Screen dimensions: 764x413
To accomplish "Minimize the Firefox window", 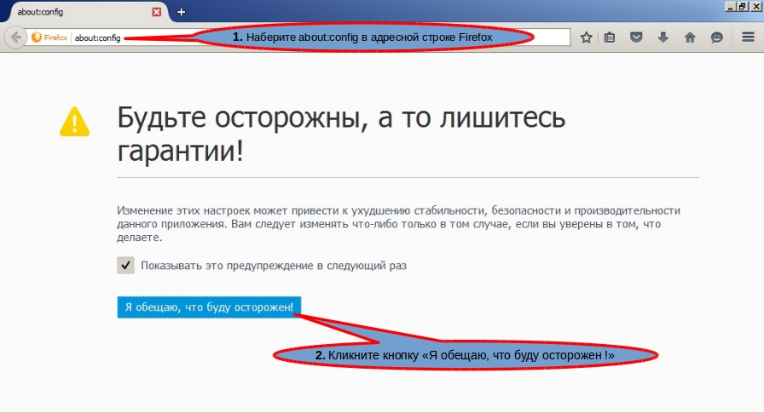I will [x=730, y=6].
